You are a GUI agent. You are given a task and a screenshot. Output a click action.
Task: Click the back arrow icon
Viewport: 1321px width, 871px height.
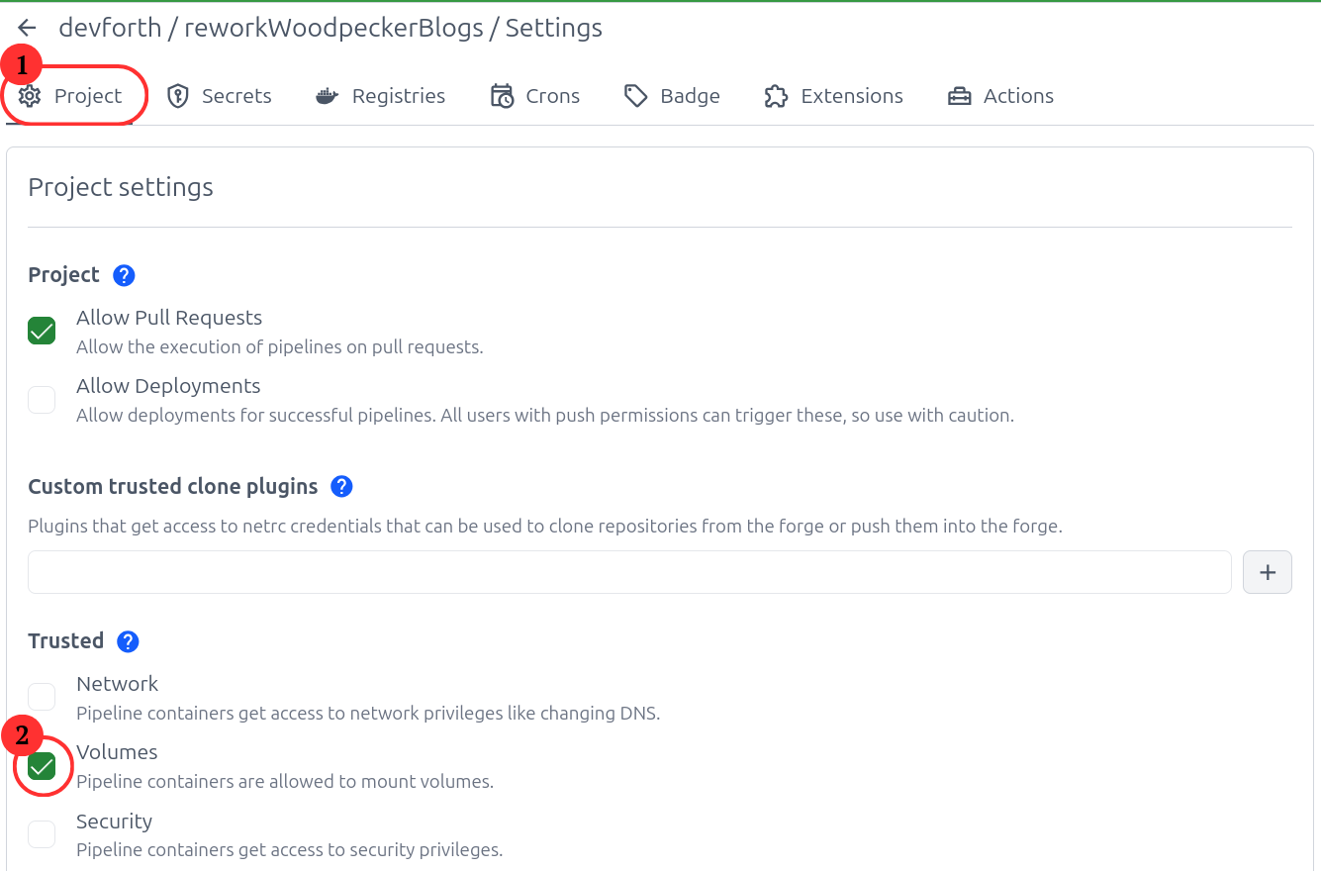[x=27, y=29]
